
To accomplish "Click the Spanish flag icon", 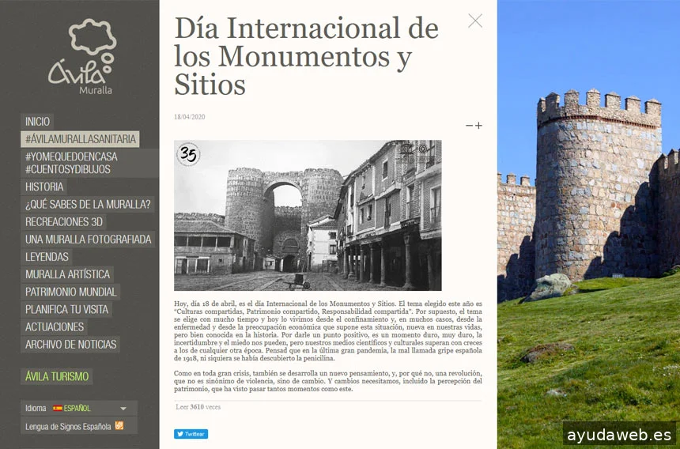I will [57, 409].
